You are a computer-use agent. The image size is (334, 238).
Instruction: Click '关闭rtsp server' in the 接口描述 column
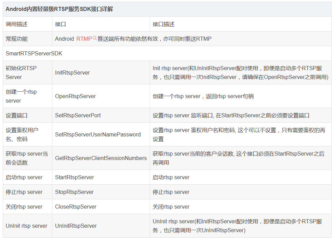[x=171, y=207]
